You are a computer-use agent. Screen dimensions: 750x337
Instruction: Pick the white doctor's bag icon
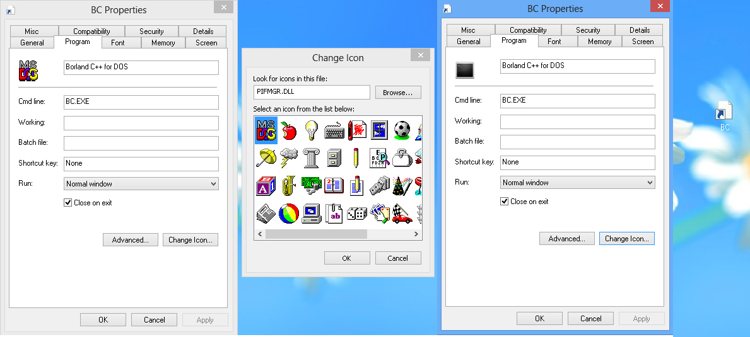(x=402, y=157)
